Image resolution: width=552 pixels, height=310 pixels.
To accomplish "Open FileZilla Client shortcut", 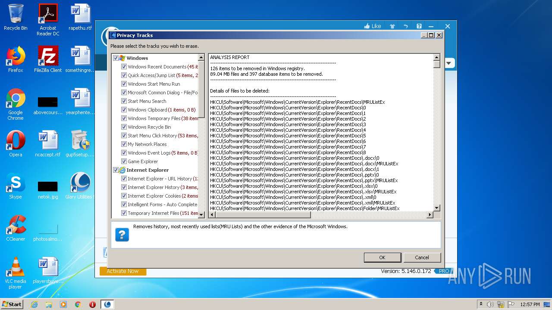I will click(x=48, y=59).
